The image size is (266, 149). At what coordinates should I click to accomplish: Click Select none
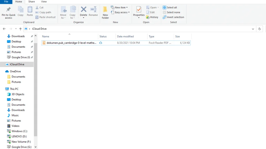click(x=171, y=12)
